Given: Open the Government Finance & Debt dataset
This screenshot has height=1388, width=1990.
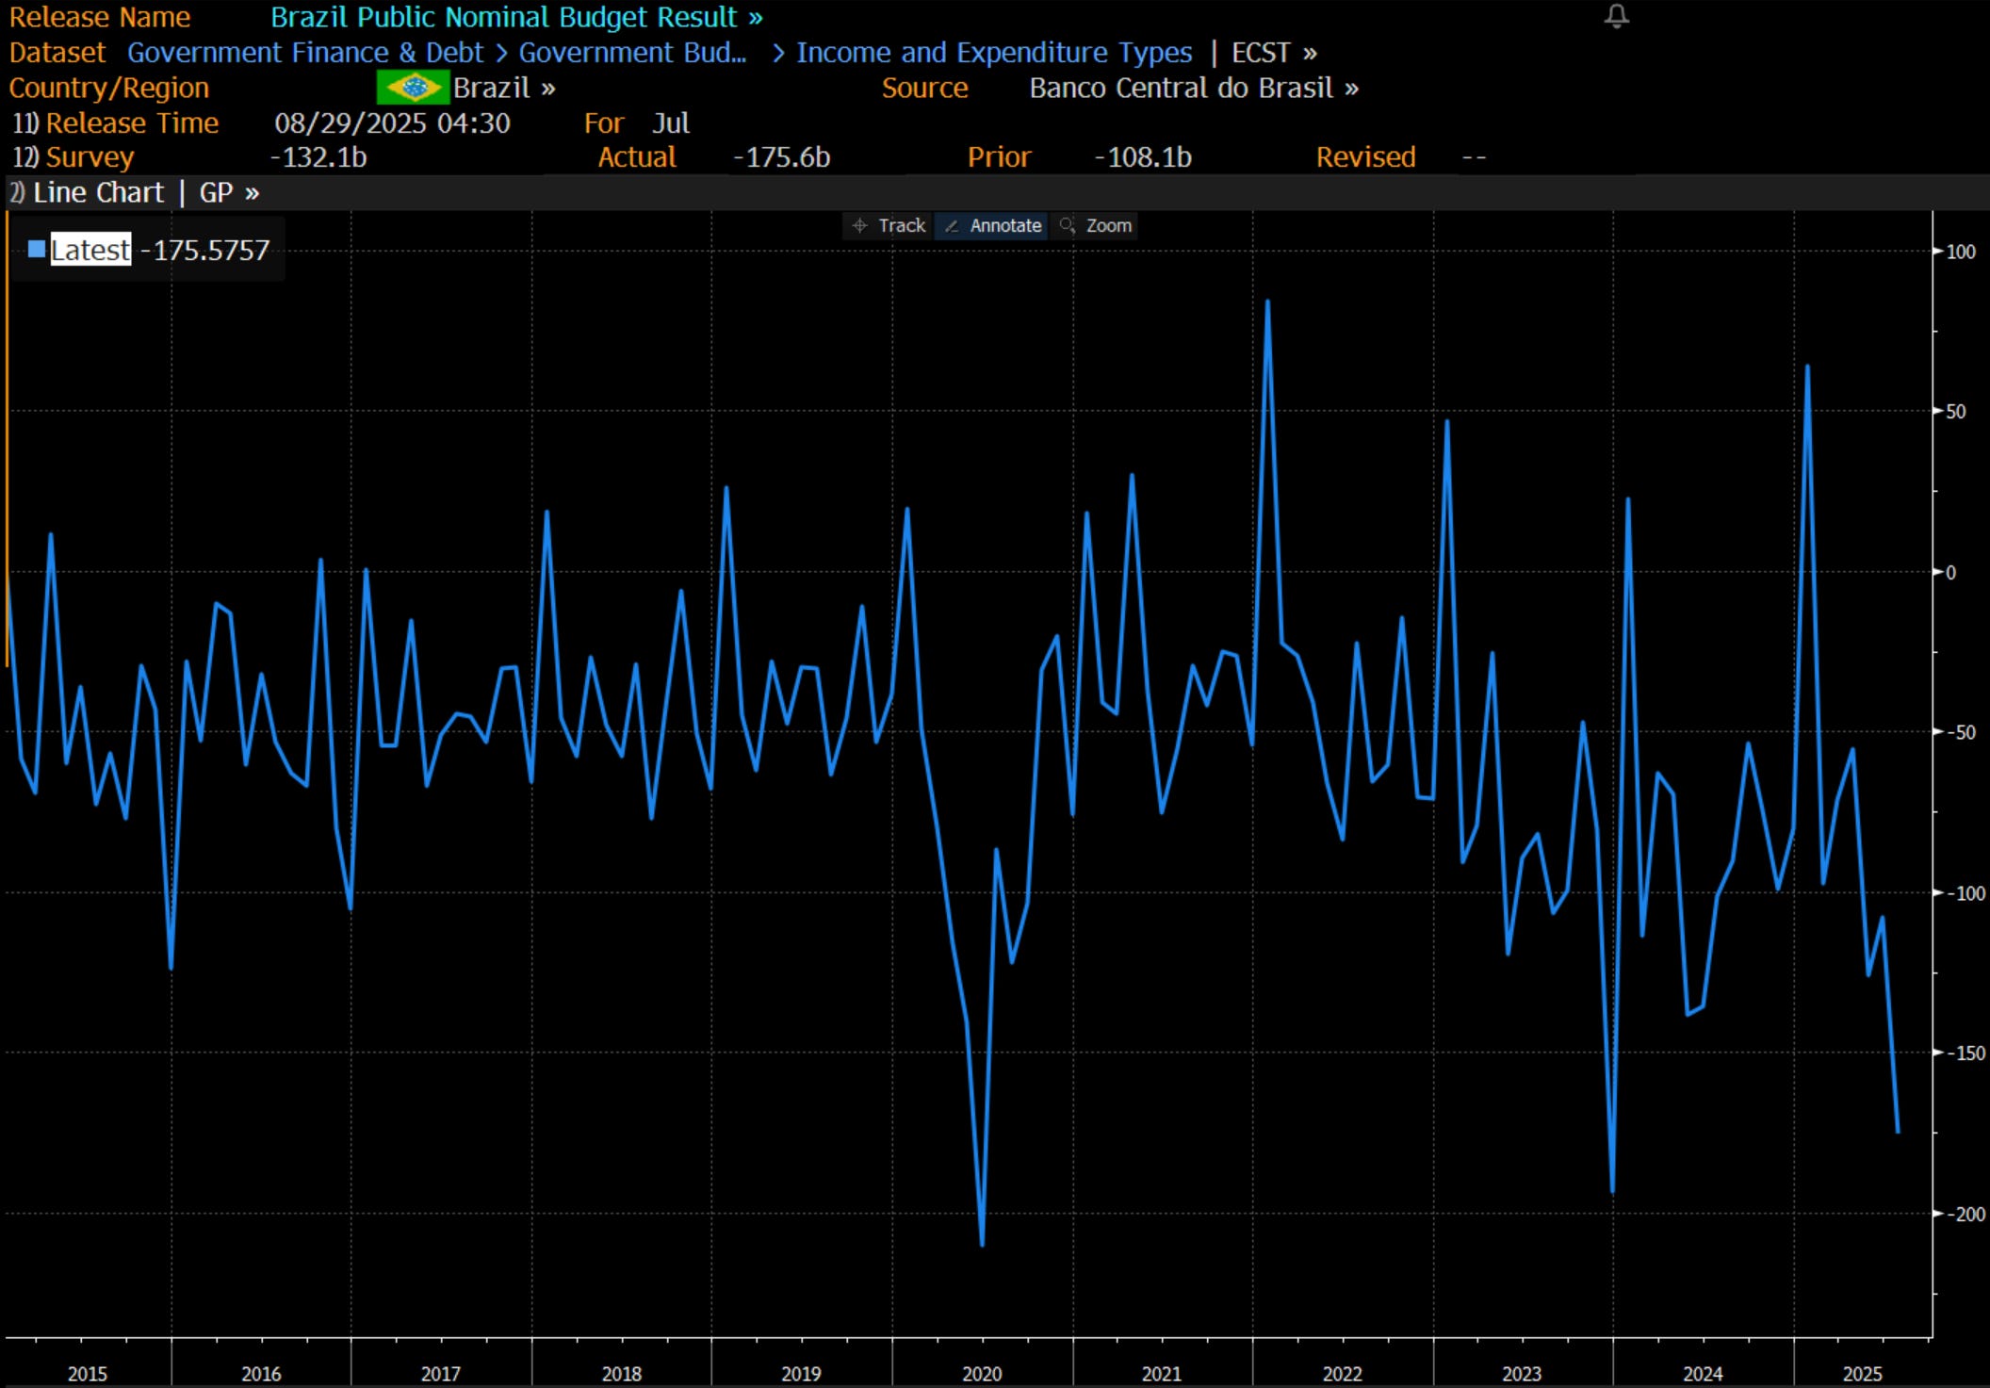Looking at the screenshot, I should (x=304, y=53).
